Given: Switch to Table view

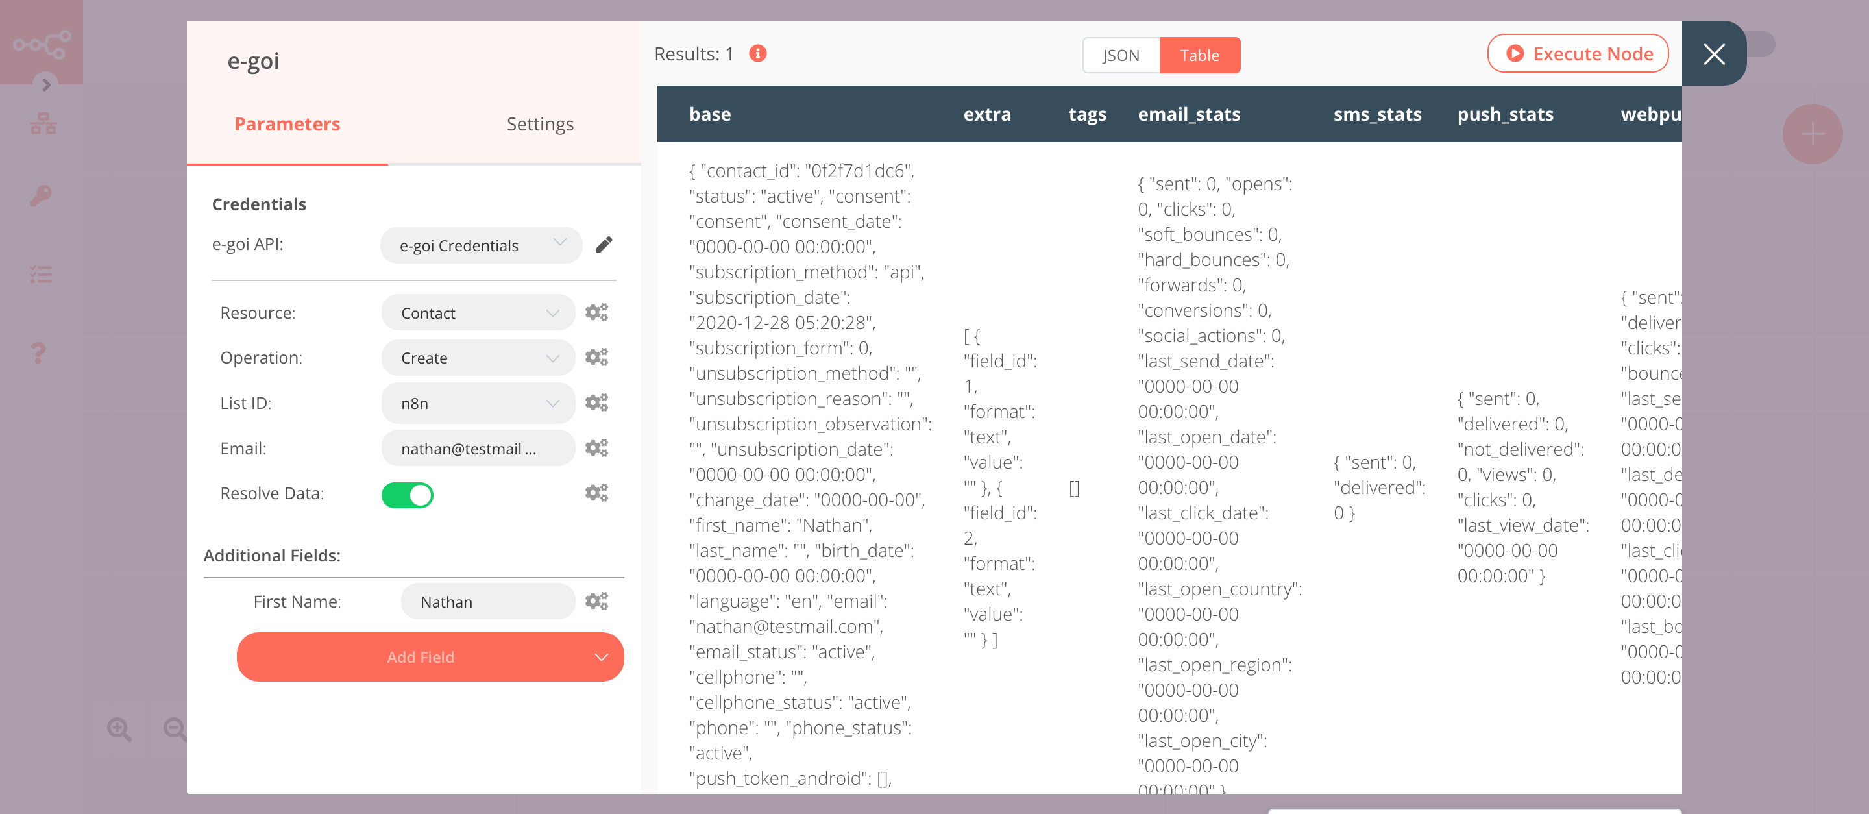Looking at the screenshot, I should point(1198,54).
